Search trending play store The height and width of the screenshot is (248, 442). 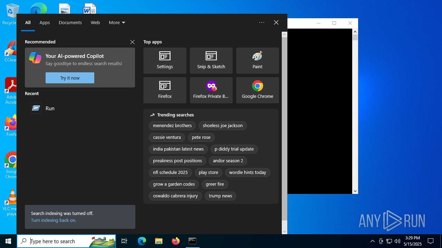point(208,172)
